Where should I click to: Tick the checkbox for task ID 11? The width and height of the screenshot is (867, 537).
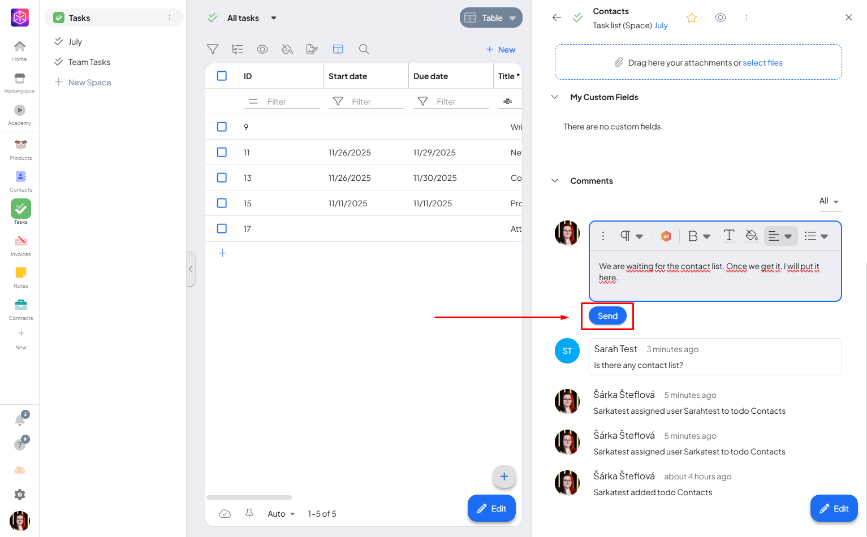coord(222,153)
